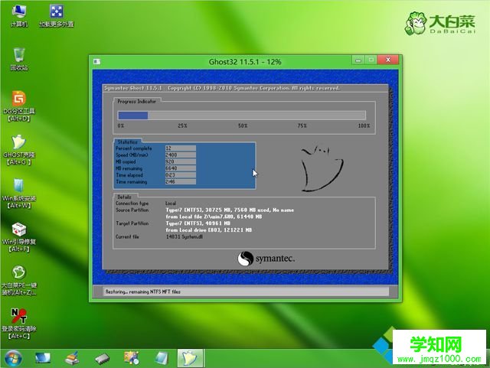
Task: Click the memory chip icon in taskbar
Action: [102, 359]
